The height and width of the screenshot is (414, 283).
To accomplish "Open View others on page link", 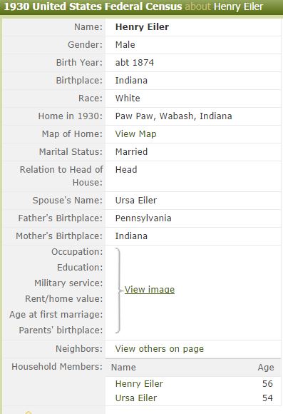I will click(159, 348).
